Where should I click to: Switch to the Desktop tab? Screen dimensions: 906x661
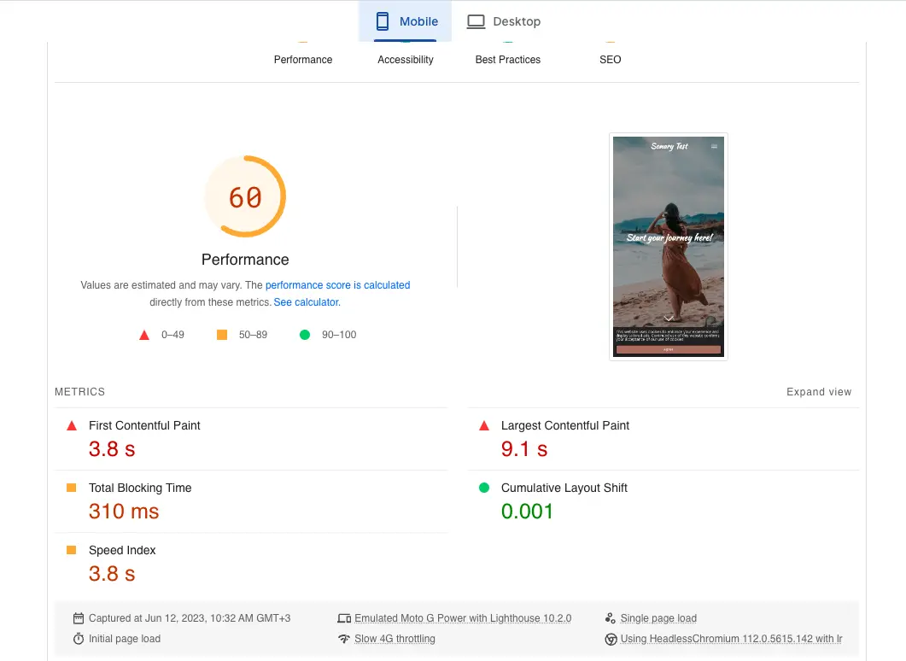(504, 21)
